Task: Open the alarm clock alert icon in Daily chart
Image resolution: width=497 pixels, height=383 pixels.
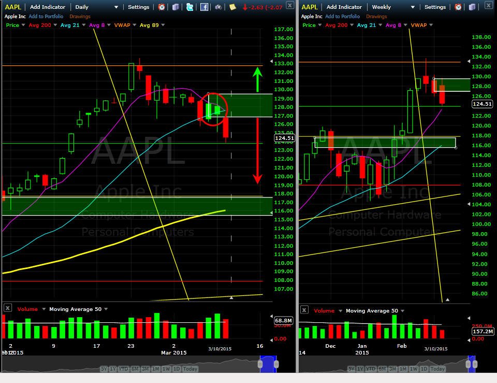Action: [162, 7]
